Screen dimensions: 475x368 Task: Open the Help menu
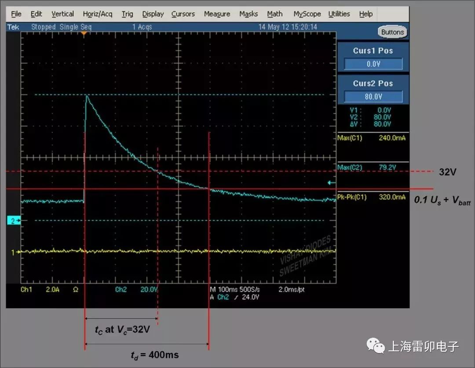pyautogui.click(x=365, y=14)
